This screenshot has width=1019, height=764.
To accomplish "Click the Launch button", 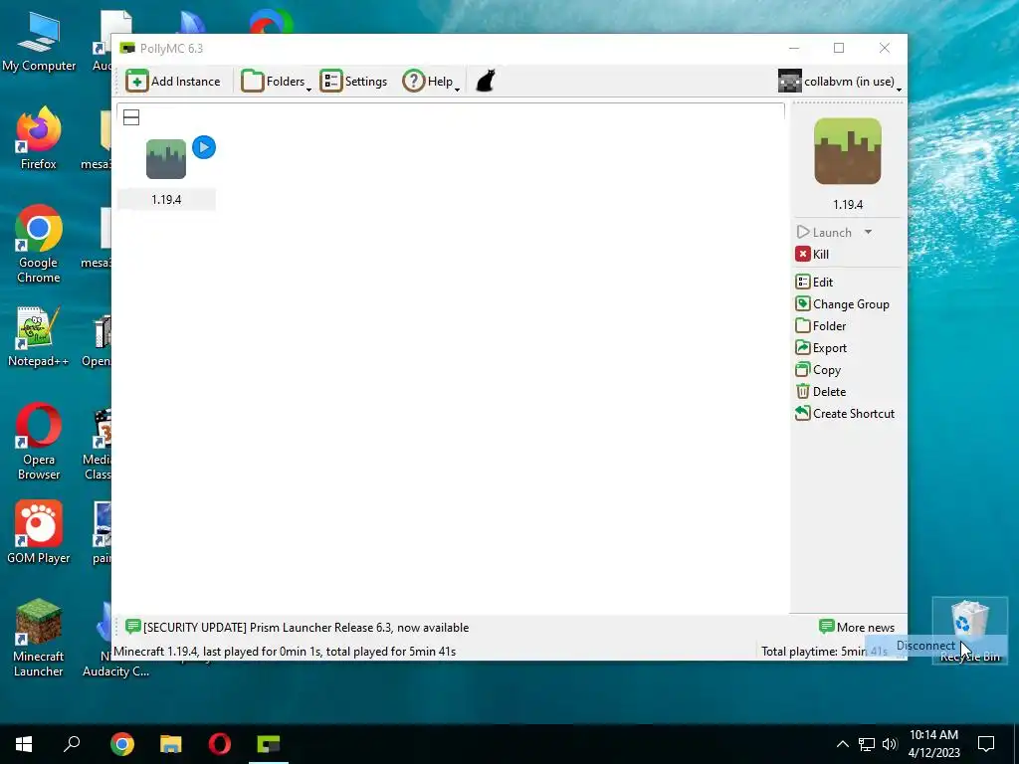I will click(x=824, y=232).
